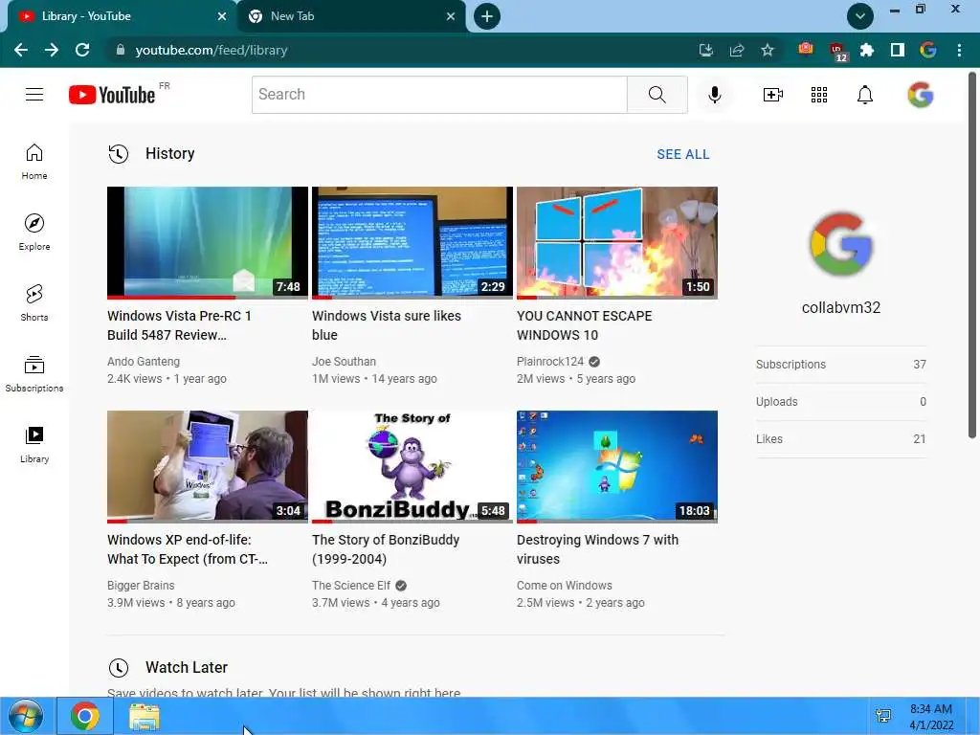Open the account avatar menu
Image resolution: width=980 pixels, height=735 pixels.
921,95
